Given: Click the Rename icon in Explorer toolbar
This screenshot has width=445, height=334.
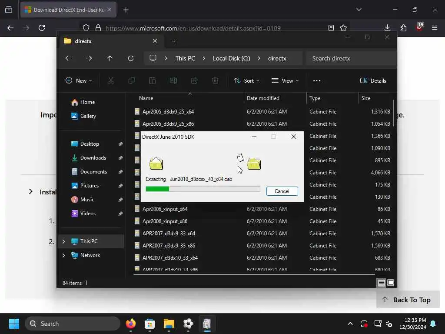Looking at the screenshot, I should (173, 80).
